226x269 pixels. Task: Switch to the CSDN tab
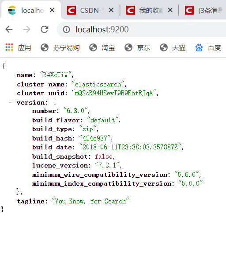(x=90, y=11)
